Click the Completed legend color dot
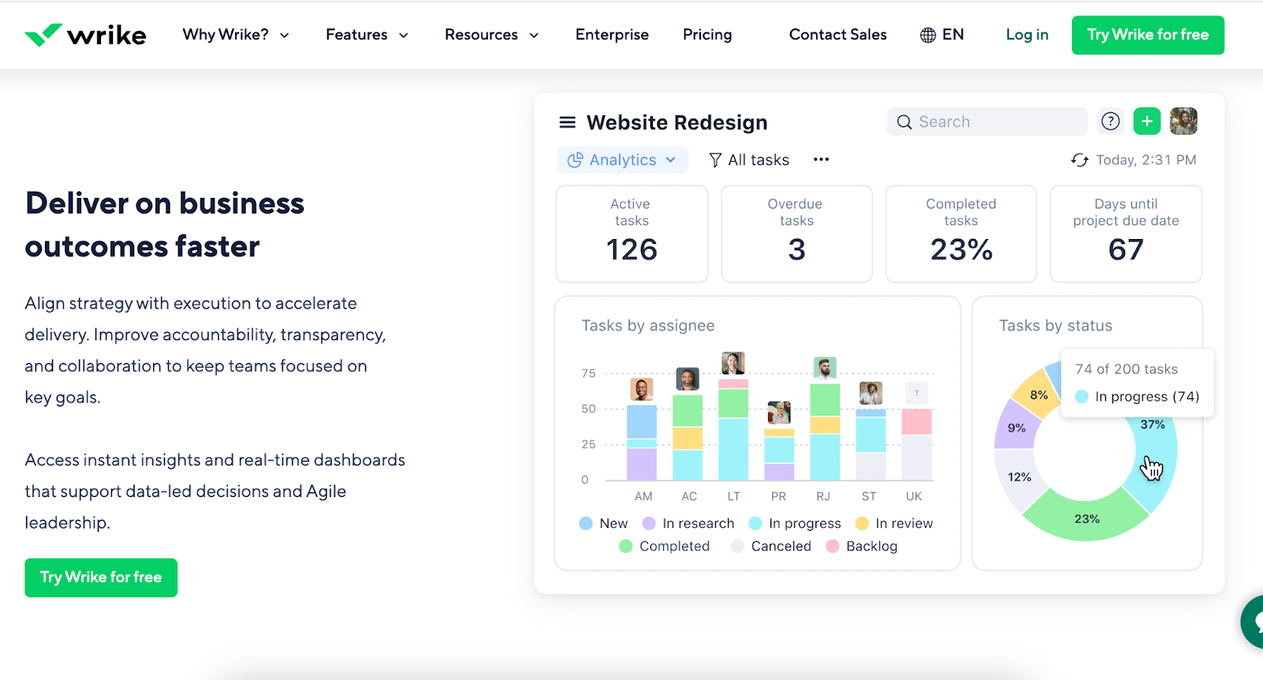Screen dimensions: 1263x680 pyautogui.click(x=626, y=546)
